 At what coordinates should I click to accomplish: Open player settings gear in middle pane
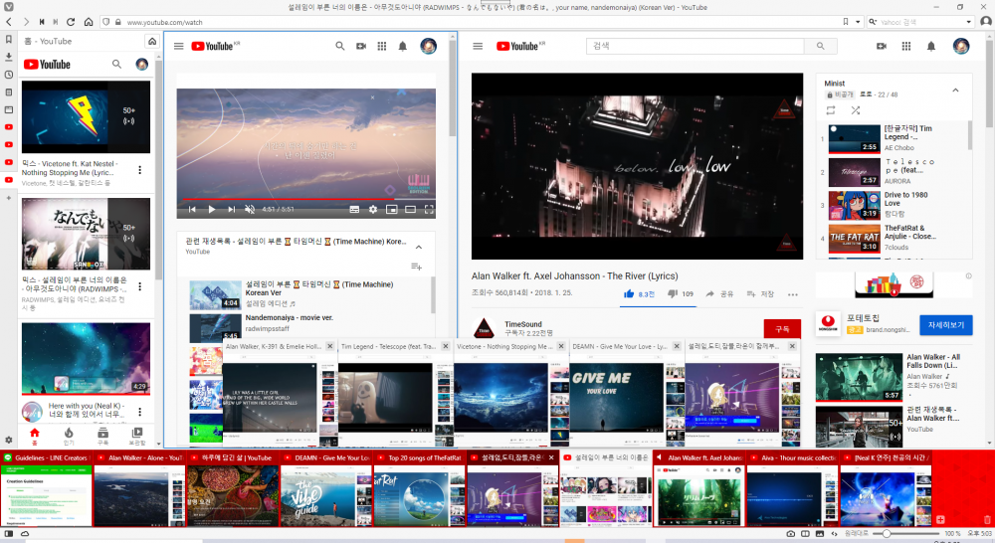click(373, 209)
